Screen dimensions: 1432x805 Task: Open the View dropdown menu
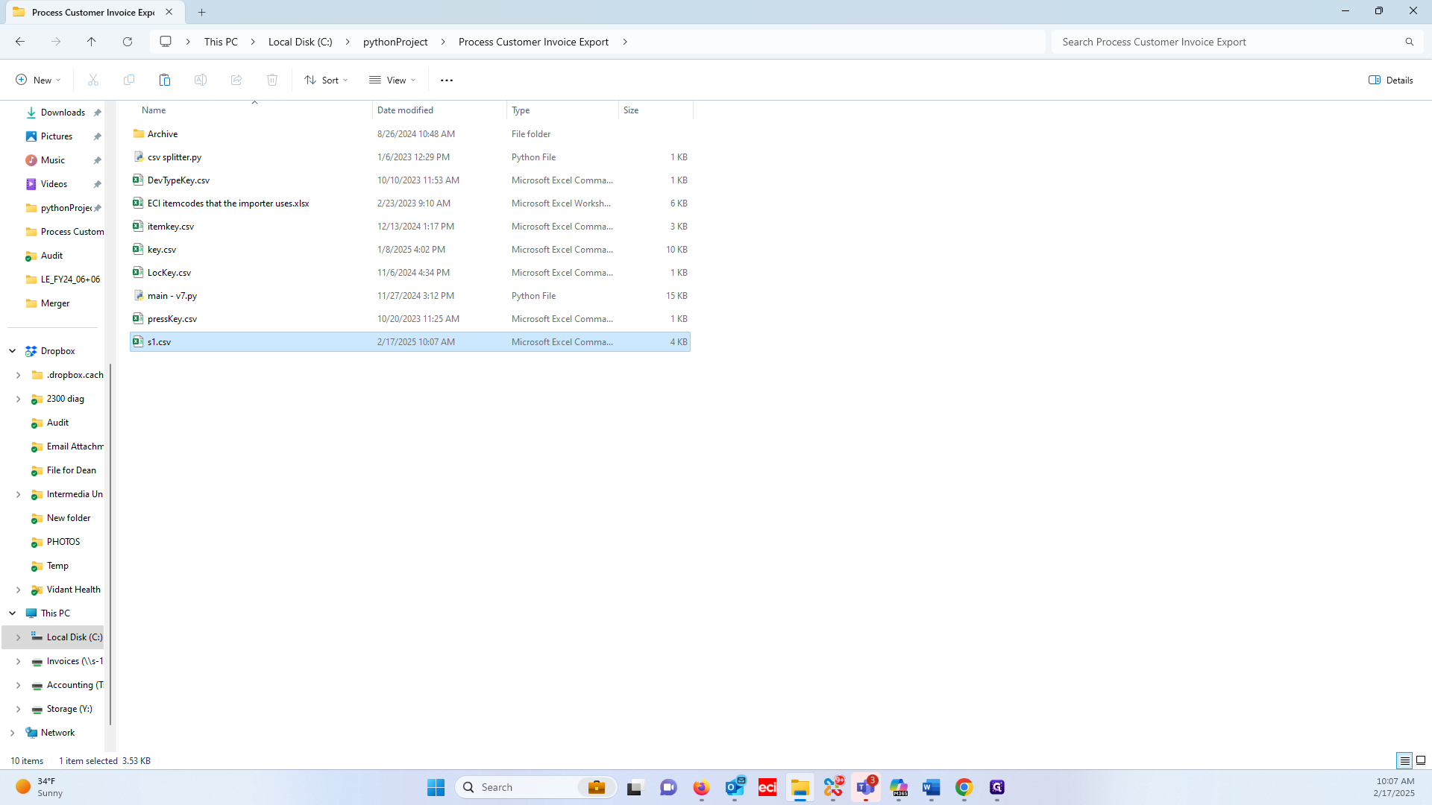[392, 80]
